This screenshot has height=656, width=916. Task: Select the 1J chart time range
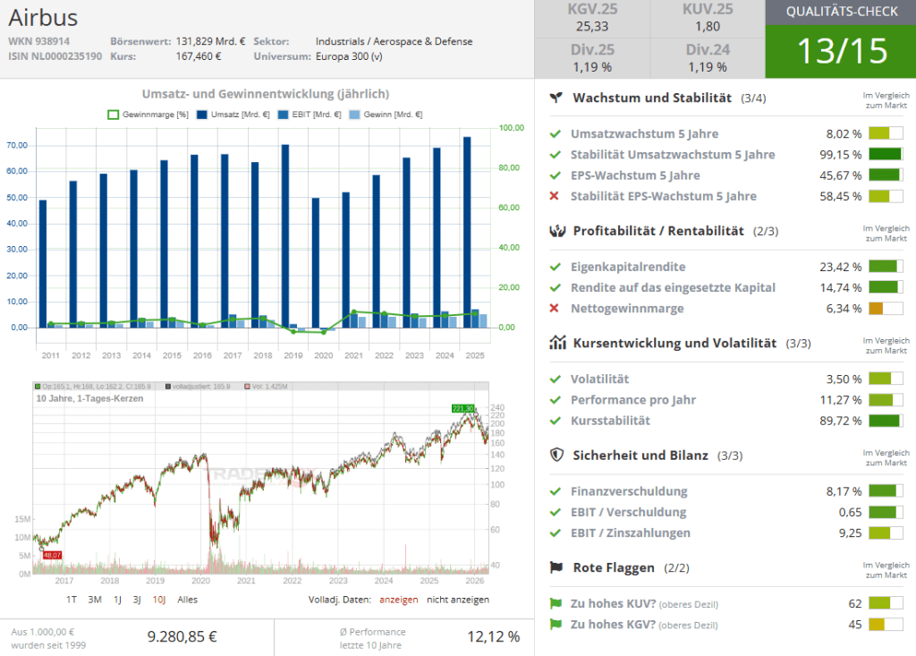[x=117, y=600]
